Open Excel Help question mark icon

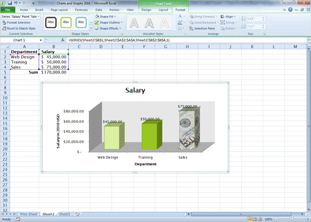(x=290, y=10)
